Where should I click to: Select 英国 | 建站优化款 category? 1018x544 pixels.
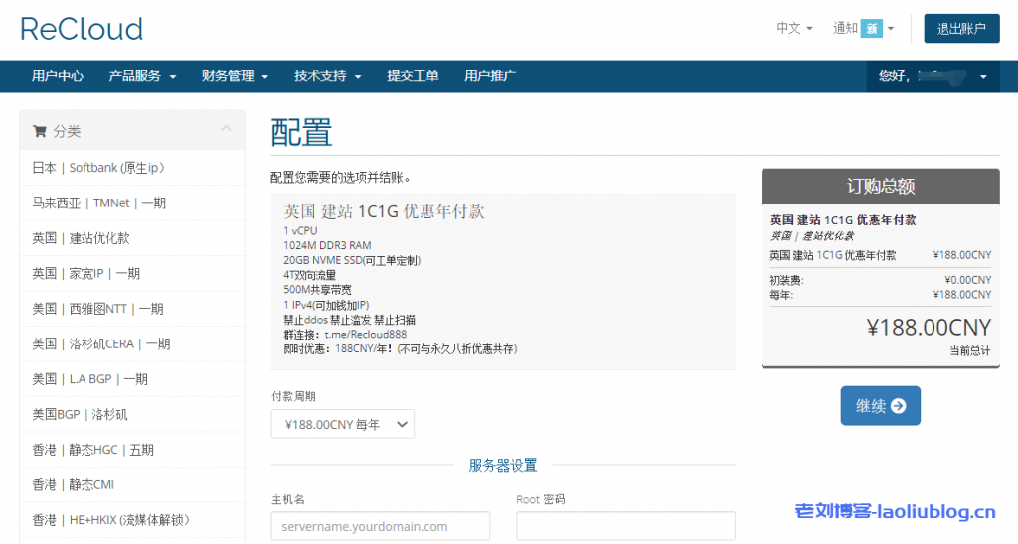point(132,238)
